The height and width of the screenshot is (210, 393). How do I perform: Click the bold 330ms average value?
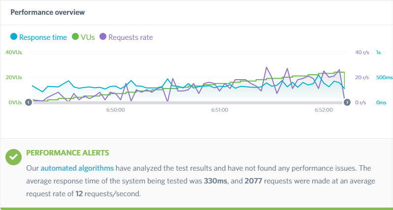point(216,181)
